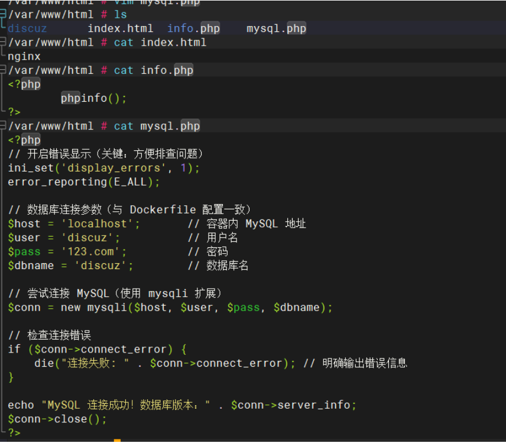506x443 pixels.
Task: Click info.php in the ls output row
Action: 194,28
